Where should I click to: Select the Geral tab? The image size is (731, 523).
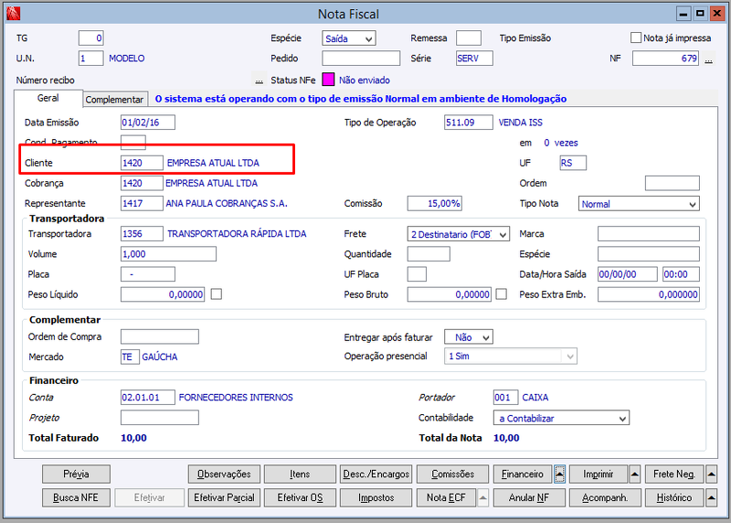point(48,98)
